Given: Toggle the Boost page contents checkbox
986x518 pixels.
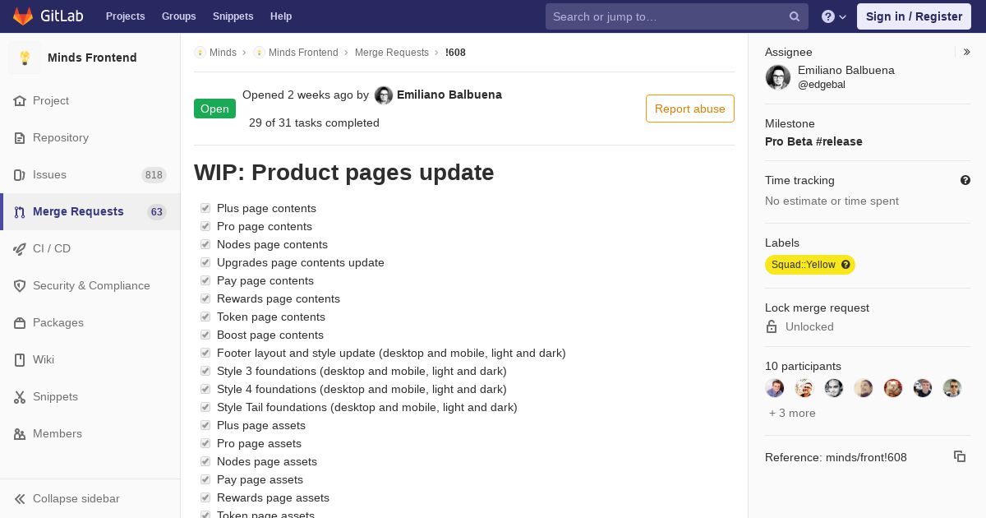Looking at the screenshot, I should [205, 335].
